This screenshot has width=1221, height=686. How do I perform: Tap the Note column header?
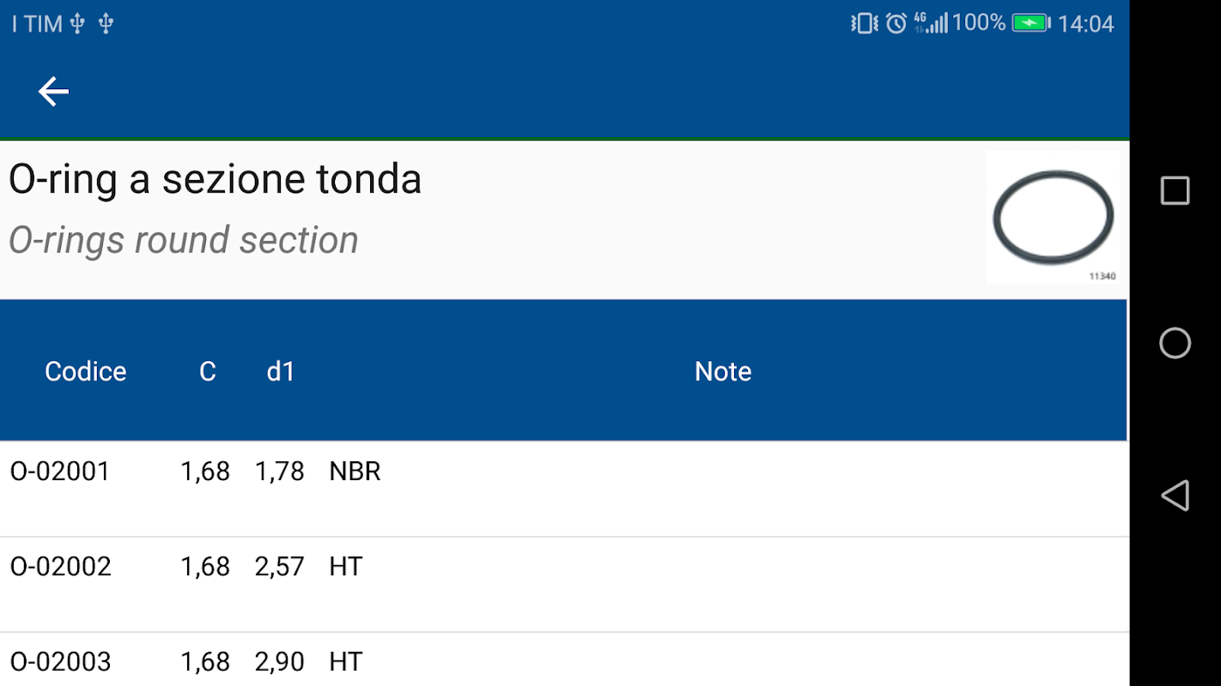tap(723, 371)
